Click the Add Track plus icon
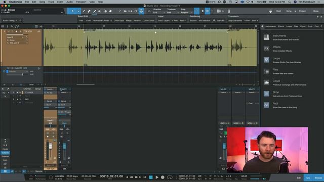Image resolution: width=324 pixels, height=182 pixels. 41,26
